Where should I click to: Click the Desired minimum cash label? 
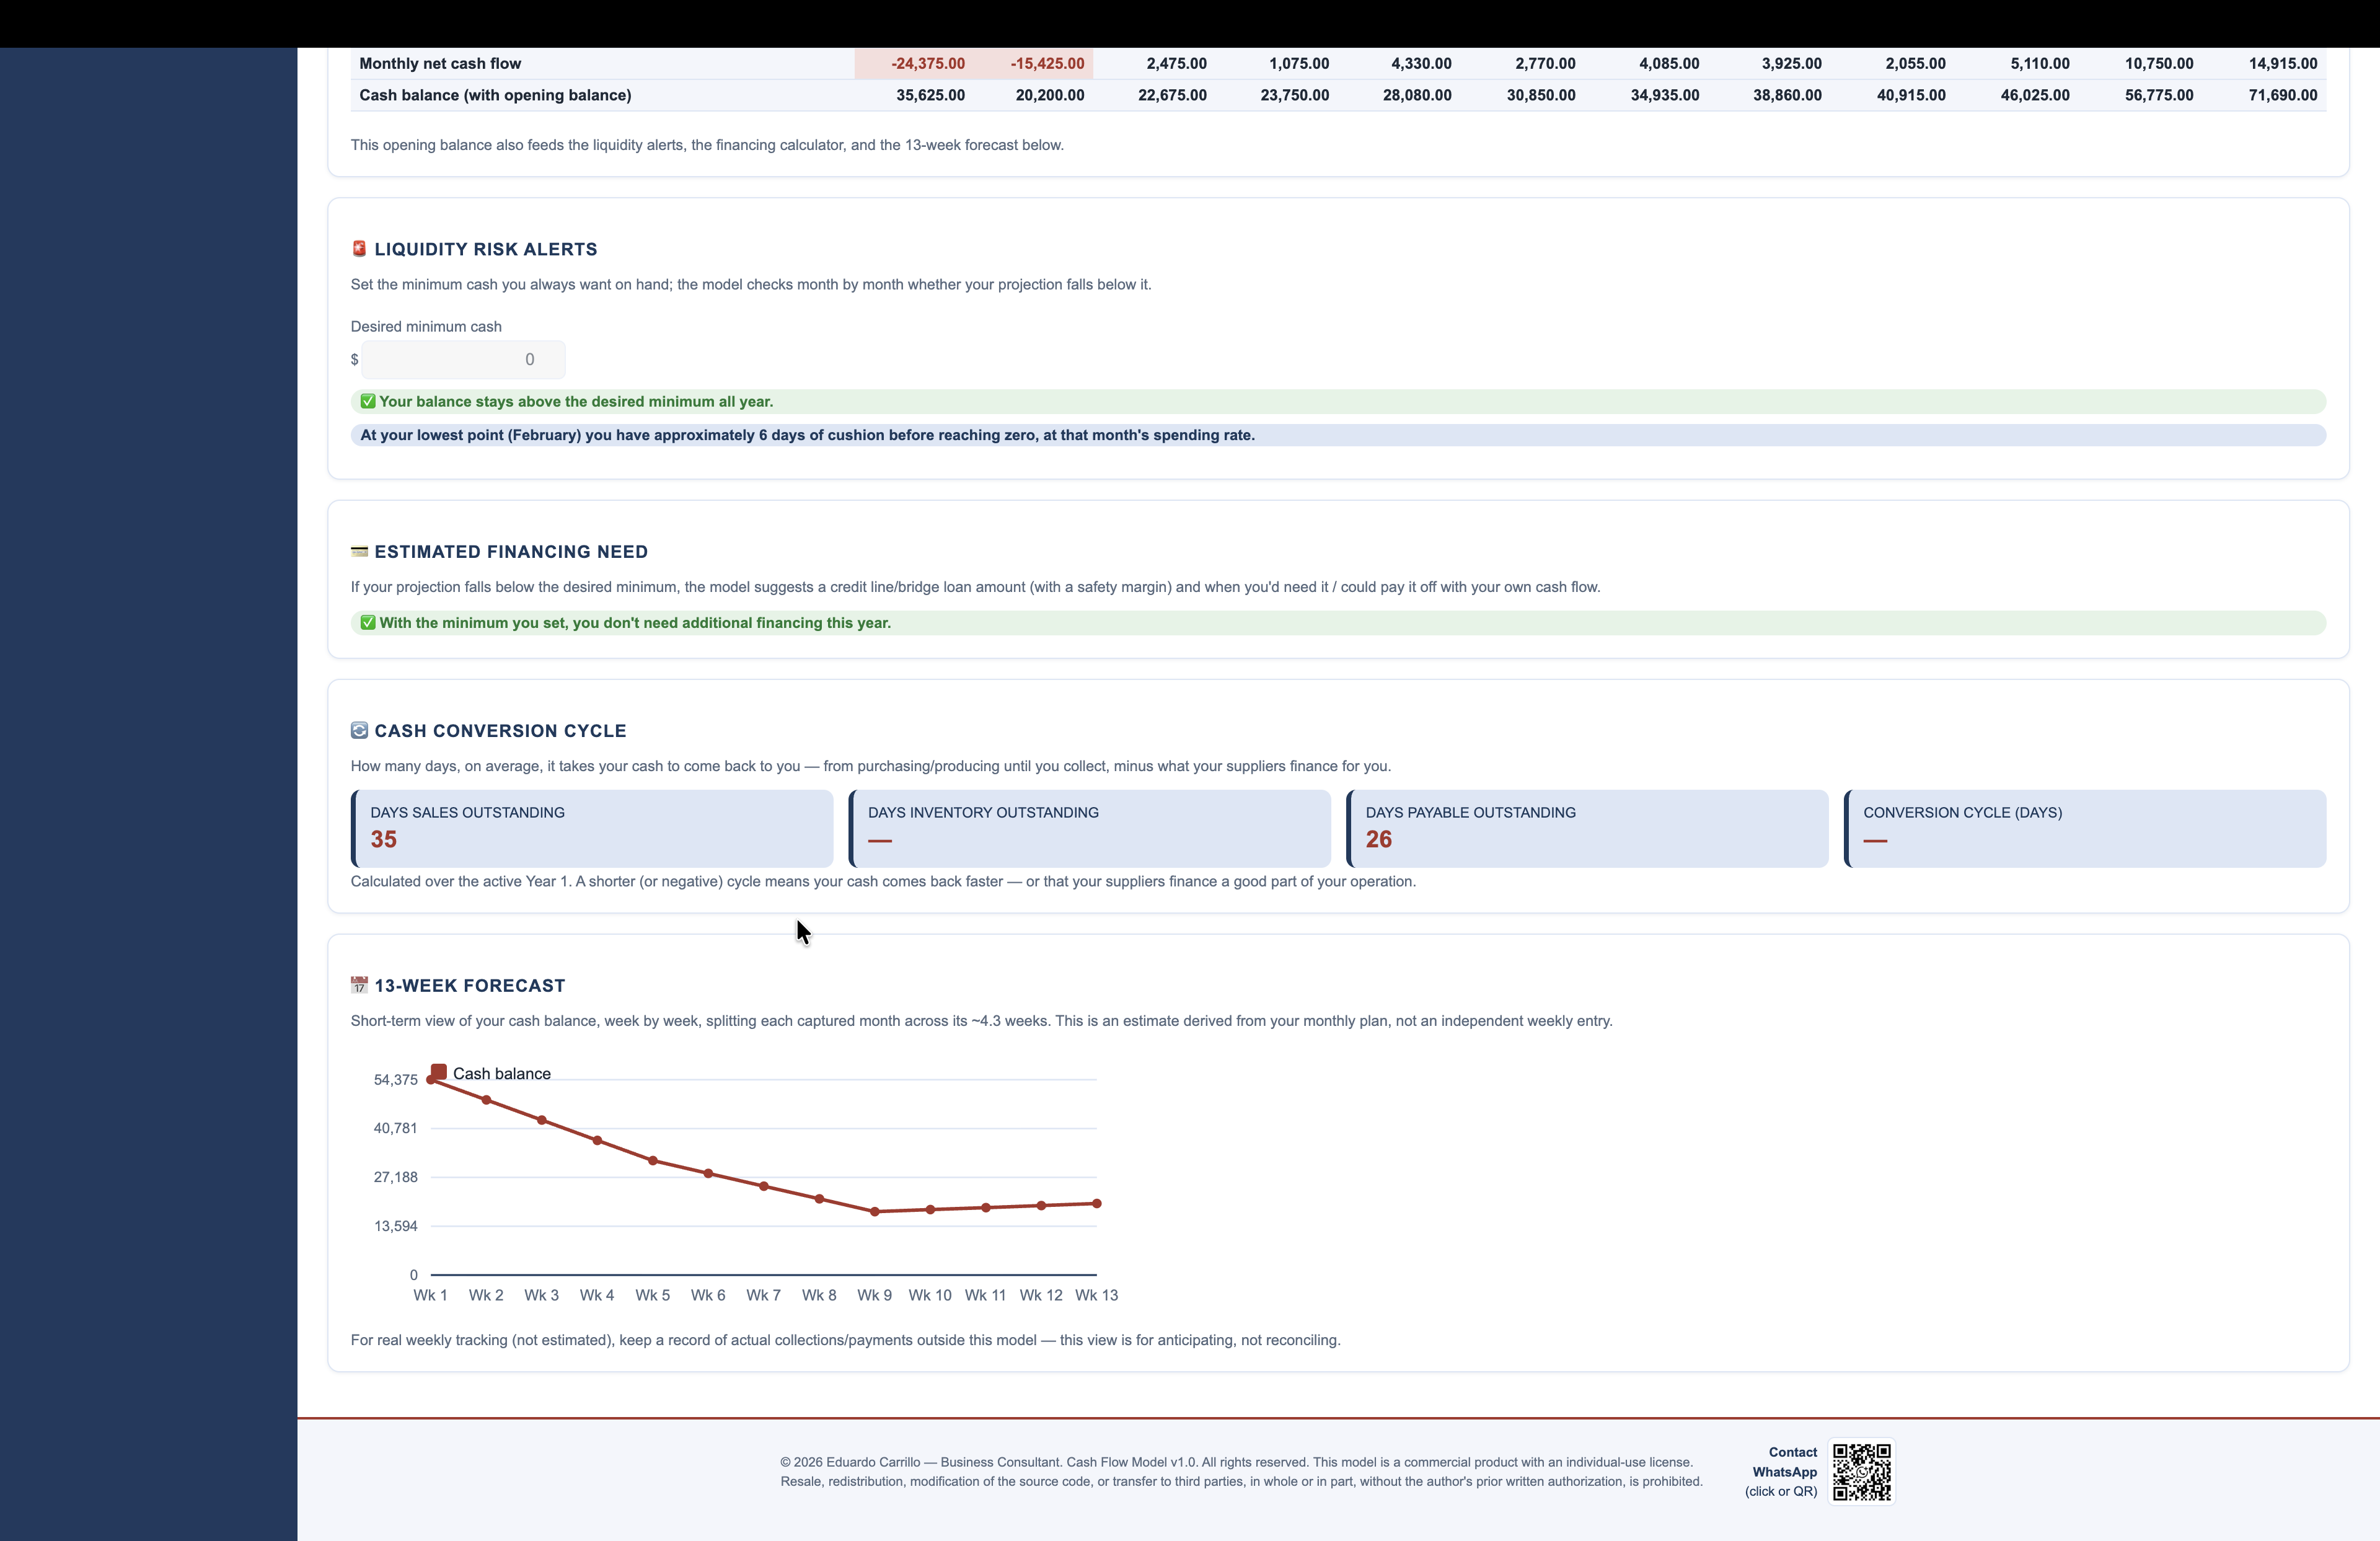426,327
